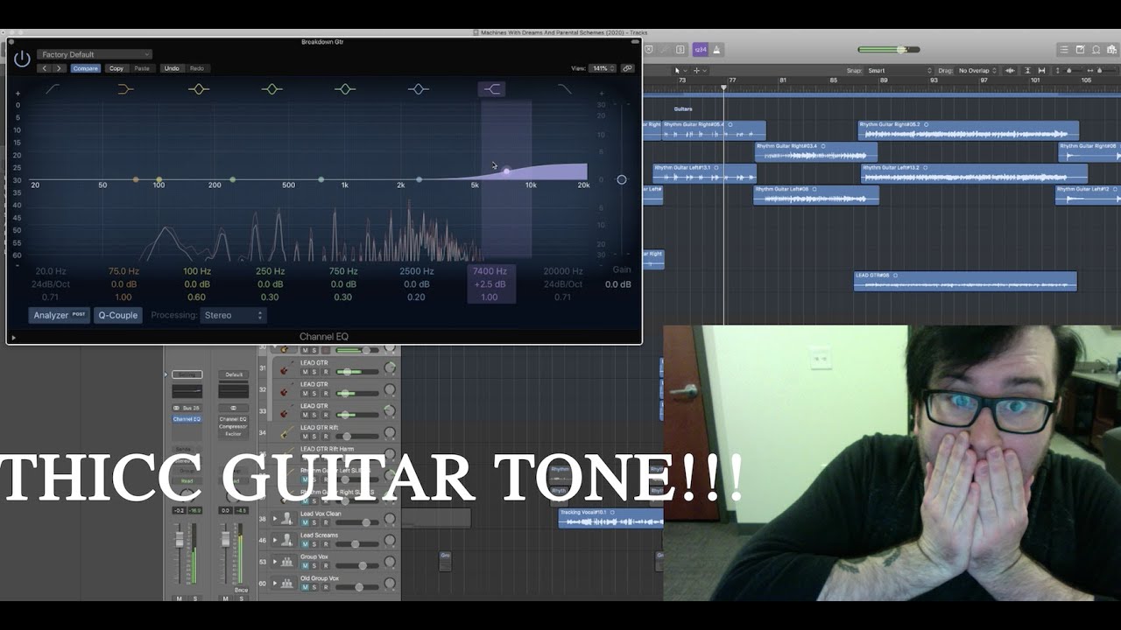The height and width of the screenshot is (630, 1121).
Task: Click the vertical auto zoom icon
Action: click(1027, 70)
